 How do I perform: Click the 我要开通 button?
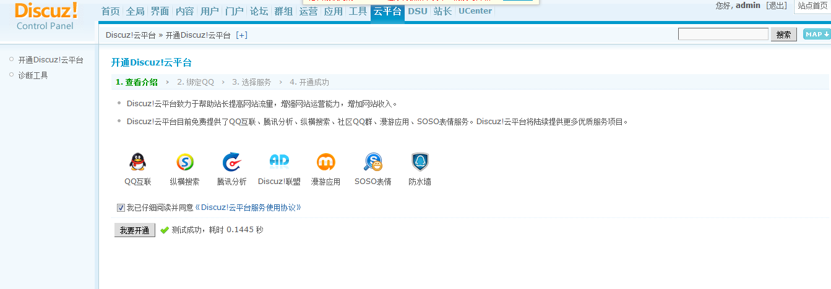coord(135,230)
